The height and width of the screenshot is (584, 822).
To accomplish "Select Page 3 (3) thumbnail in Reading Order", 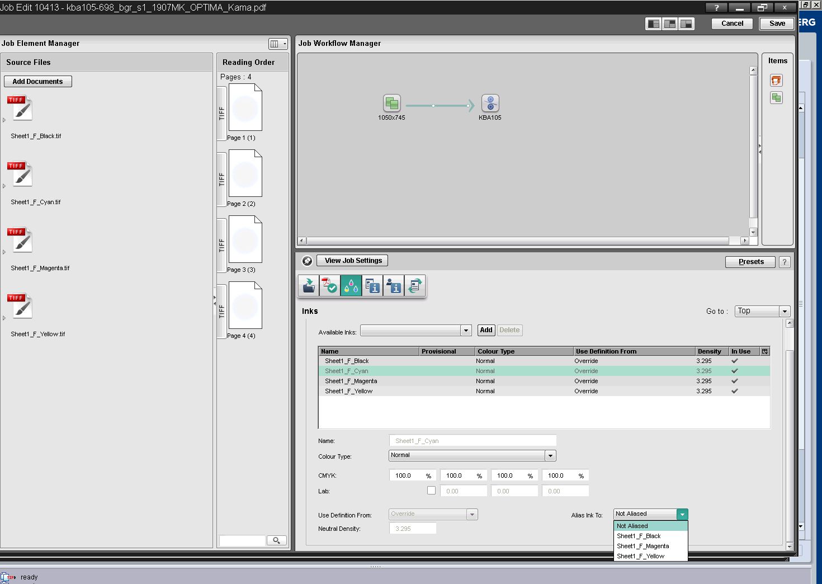I will 245,239.
